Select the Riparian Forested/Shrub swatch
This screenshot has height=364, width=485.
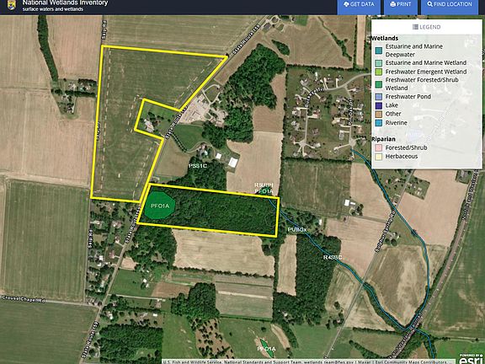coord(378,147)
